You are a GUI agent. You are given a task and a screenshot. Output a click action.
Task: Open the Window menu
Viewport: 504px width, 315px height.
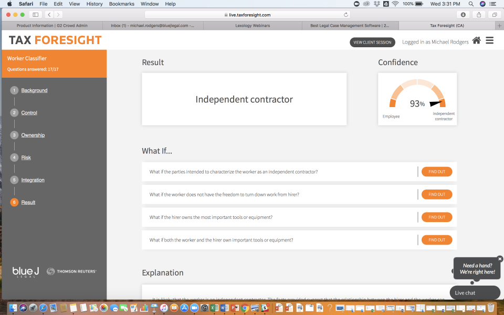(x=150, y=4)
